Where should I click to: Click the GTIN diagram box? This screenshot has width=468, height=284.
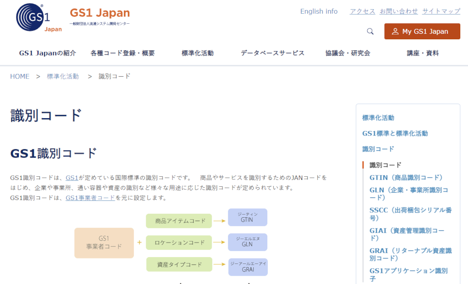point(247,217)
